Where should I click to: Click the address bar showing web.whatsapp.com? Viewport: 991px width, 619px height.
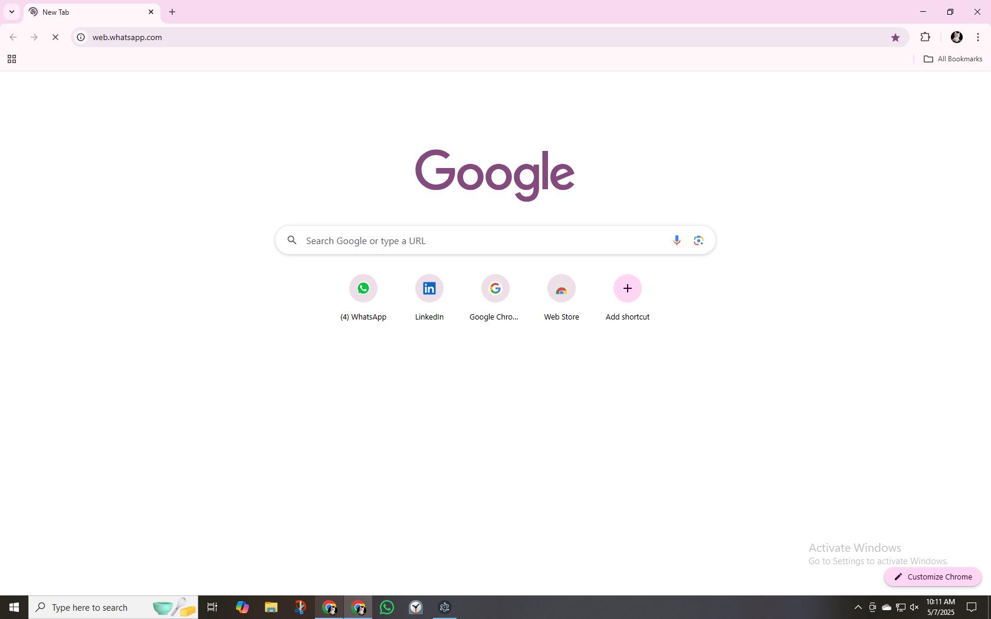[x=490, y=37]
